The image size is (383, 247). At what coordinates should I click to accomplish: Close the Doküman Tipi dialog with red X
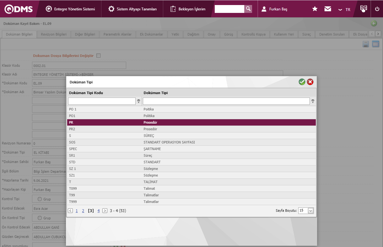point(310,82)
